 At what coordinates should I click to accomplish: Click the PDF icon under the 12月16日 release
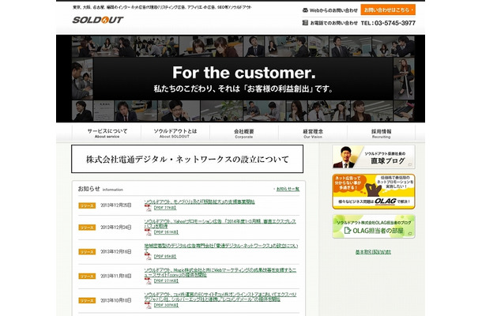149,257
